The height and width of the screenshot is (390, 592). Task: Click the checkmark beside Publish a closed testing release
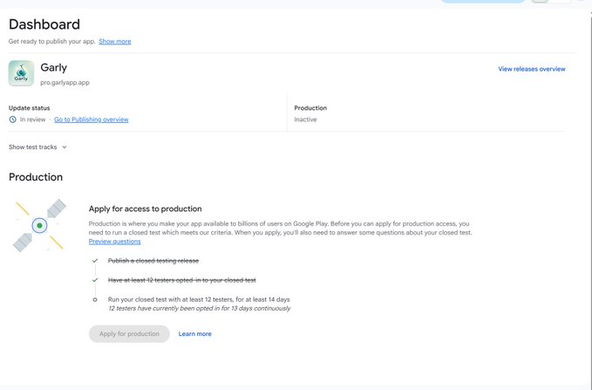click(95, 261)
